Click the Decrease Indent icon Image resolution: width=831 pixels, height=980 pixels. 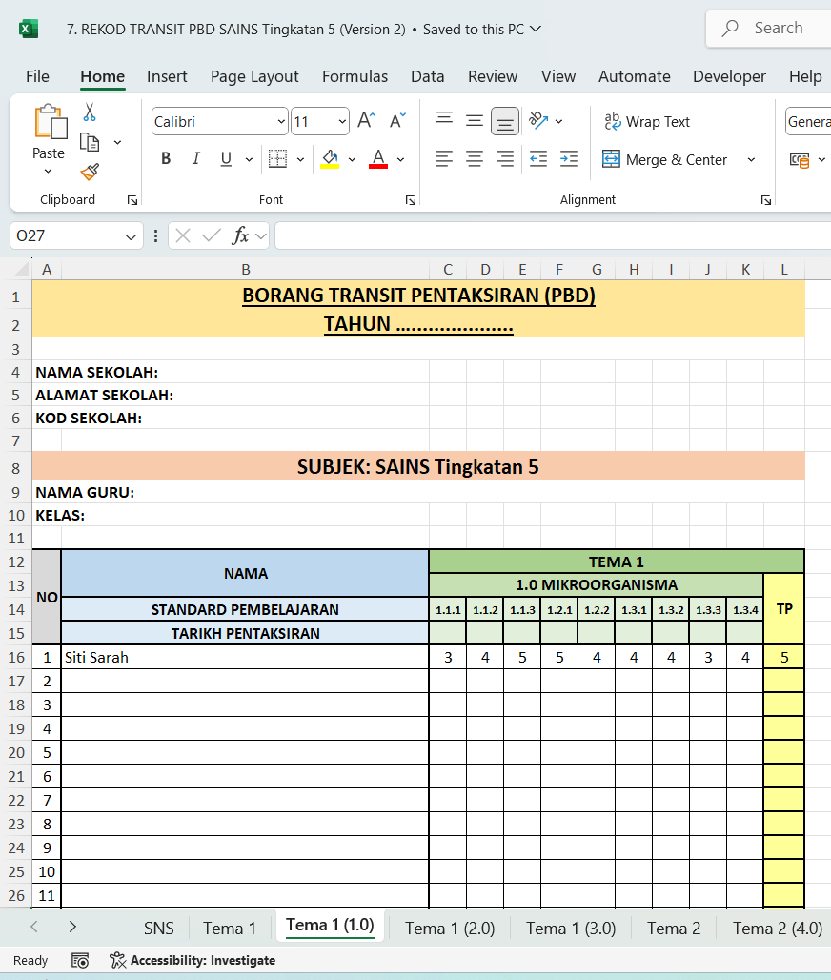(x=538, y=159)
